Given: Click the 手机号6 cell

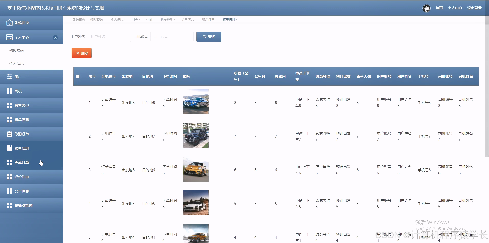Looking at the screenshot, I should [424, 170].
